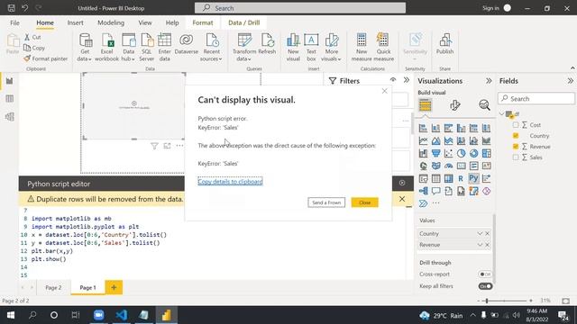Viewport: 577px width, 324px height.
Task: Collapse the Filters pane
Action: (407, 80)
